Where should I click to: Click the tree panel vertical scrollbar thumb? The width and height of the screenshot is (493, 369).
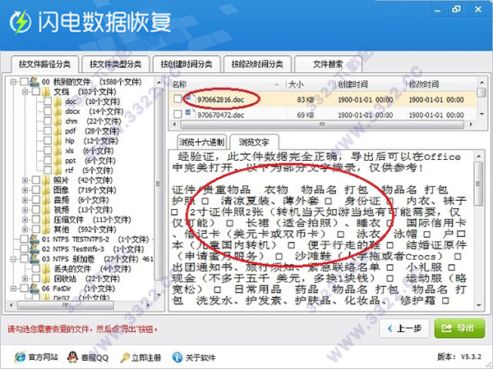pos(159,184)
